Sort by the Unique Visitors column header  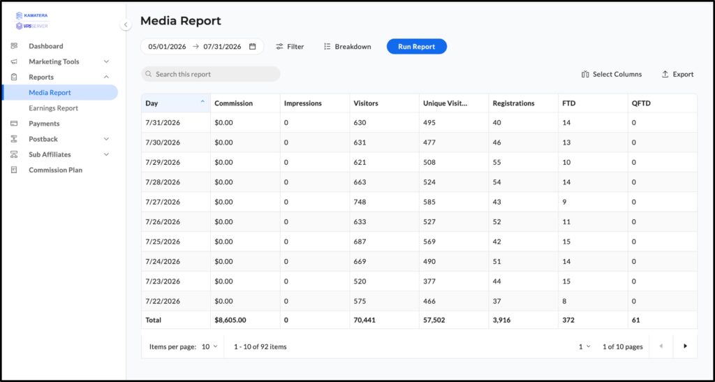454,103
